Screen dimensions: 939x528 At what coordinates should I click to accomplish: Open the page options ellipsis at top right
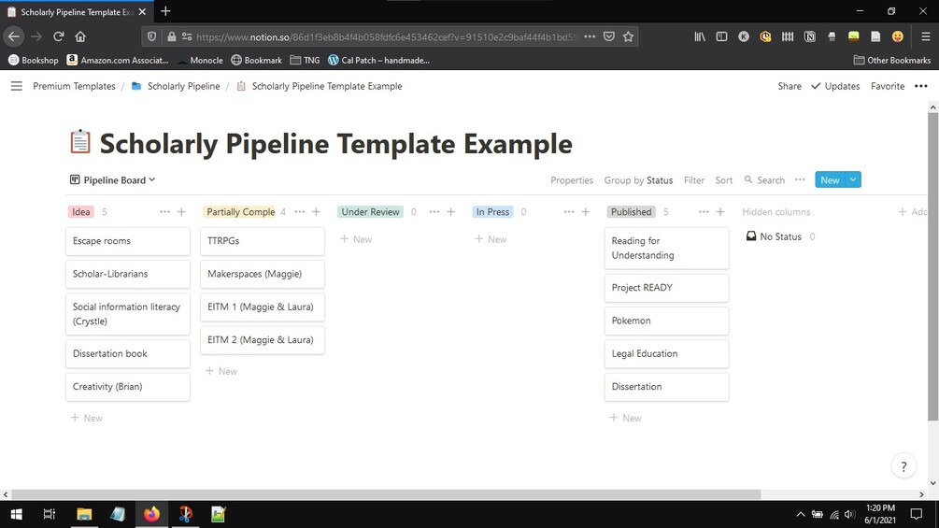921,86
